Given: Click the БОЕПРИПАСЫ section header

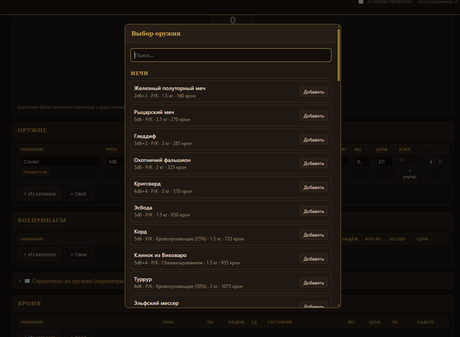Looking at the screenshot, I should pos(42,220).
